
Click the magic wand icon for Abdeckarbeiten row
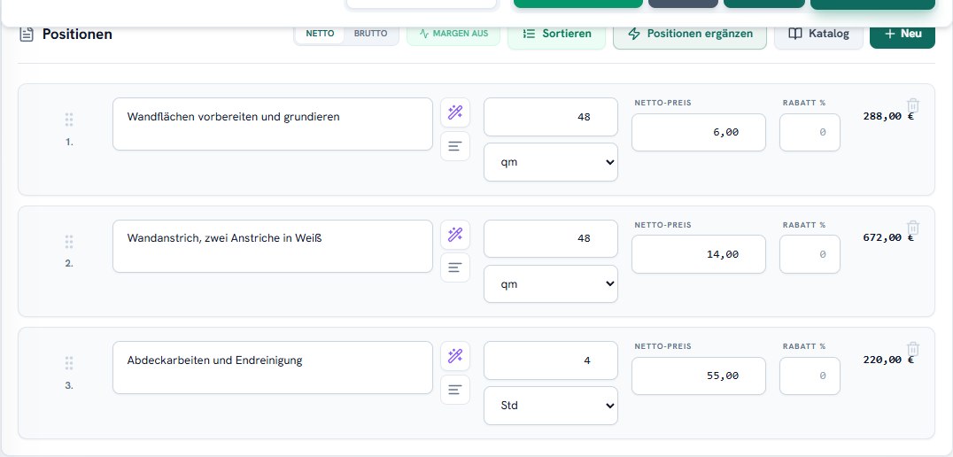455,356
